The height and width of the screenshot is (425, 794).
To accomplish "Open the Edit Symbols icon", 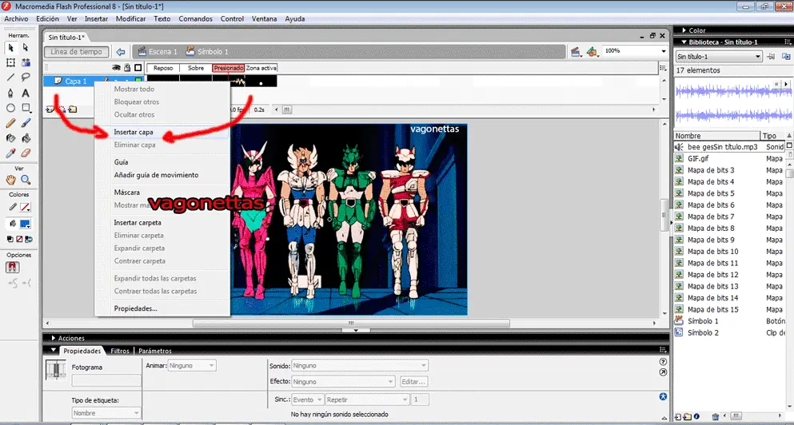I will pyautogui.click(x=592, y=52).
